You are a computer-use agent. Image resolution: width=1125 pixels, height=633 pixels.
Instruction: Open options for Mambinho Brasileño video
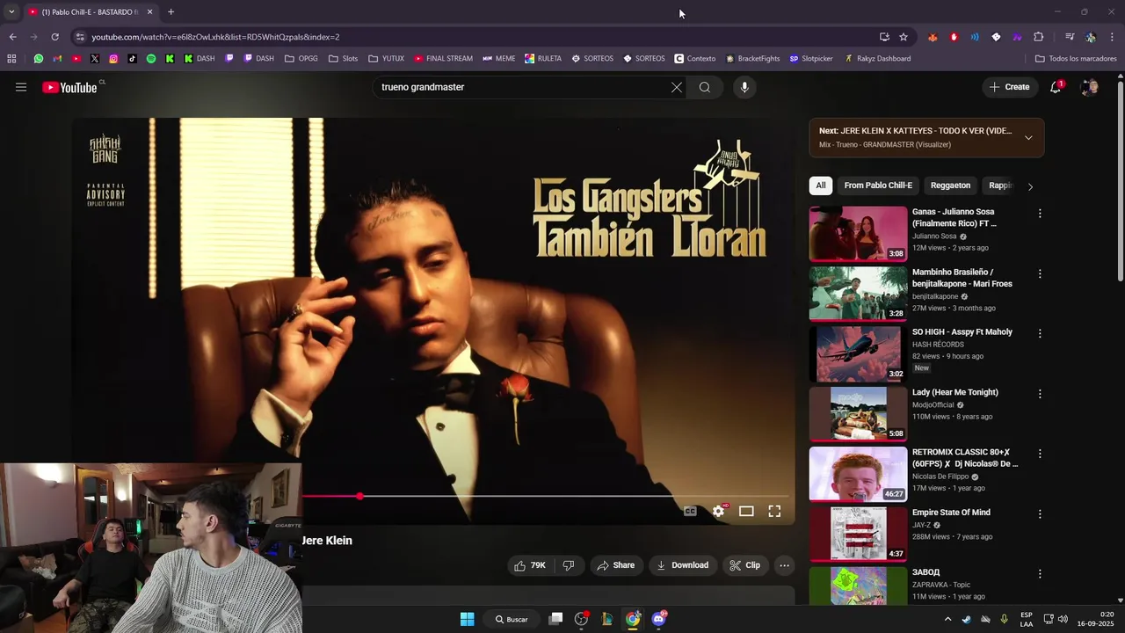click(x=1040, y=273)
